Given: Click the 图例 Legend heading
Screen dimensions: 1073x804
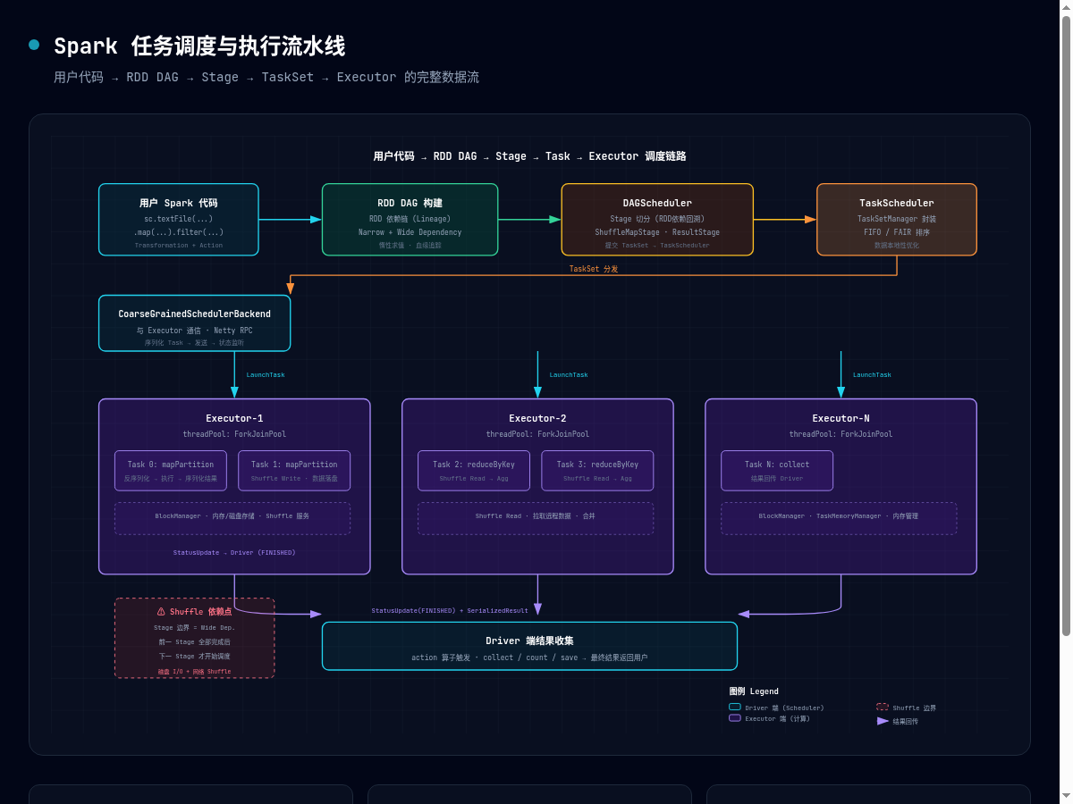Looking at the screenshot, I should click(x=754, y=691).
